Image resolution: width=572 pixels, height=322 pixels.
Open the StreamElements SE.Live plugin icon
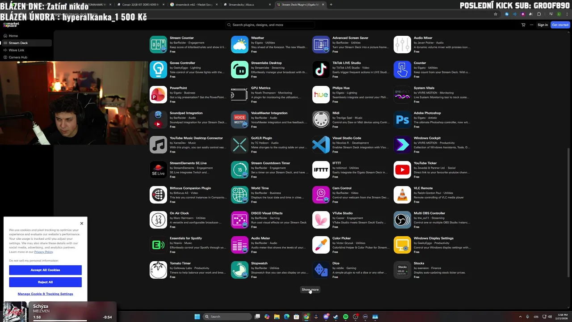tap(158, 169)
